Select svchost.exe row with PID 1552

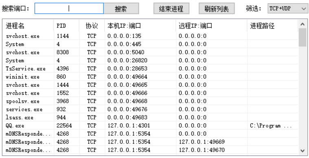[x=151, y=93]
